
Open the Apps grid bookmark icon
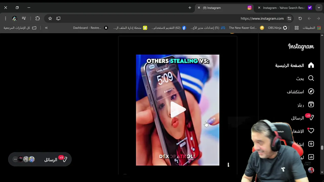coord(296,28)
